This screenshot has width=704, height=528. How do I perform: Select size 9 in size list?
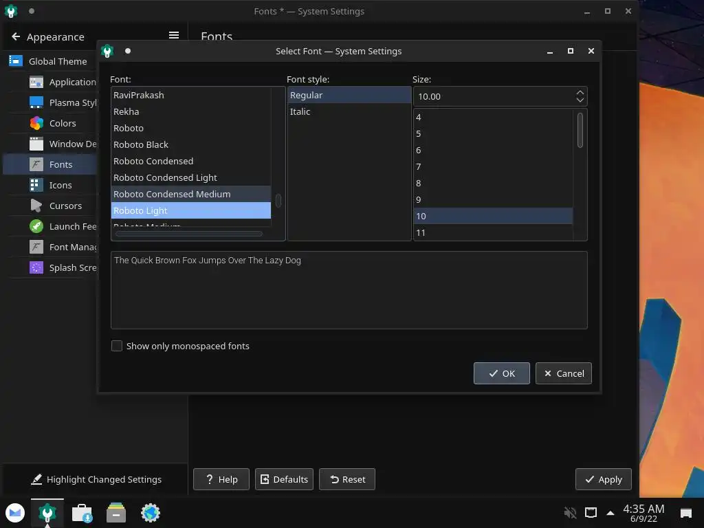[493, 199]
